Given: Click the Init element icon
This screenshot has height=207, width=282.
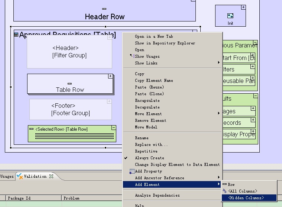Looking at the screenshot, I should [x=230, y=16].
